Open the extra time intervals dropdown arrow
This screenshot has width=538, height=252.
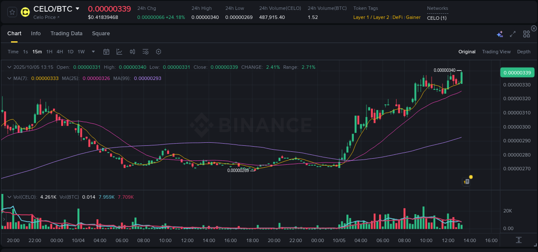click(93, 52)
